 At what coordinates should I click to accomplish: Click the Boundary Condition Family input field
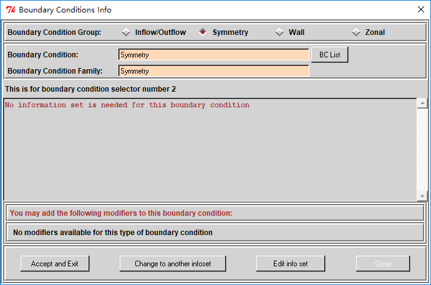213,71
